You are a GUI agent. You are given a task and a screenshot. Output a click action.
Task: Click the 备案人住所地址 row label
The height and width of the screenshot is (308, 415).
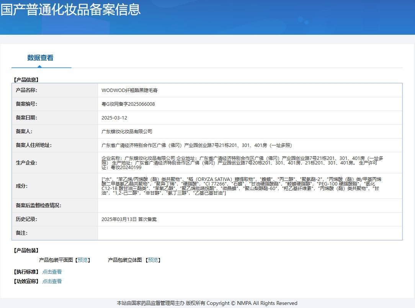[34, 145]
